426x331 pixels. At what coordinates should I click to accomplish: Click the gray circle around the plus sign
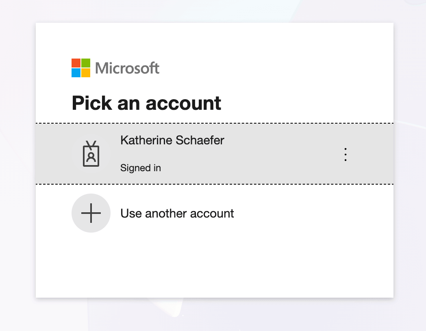click(91, 213)
